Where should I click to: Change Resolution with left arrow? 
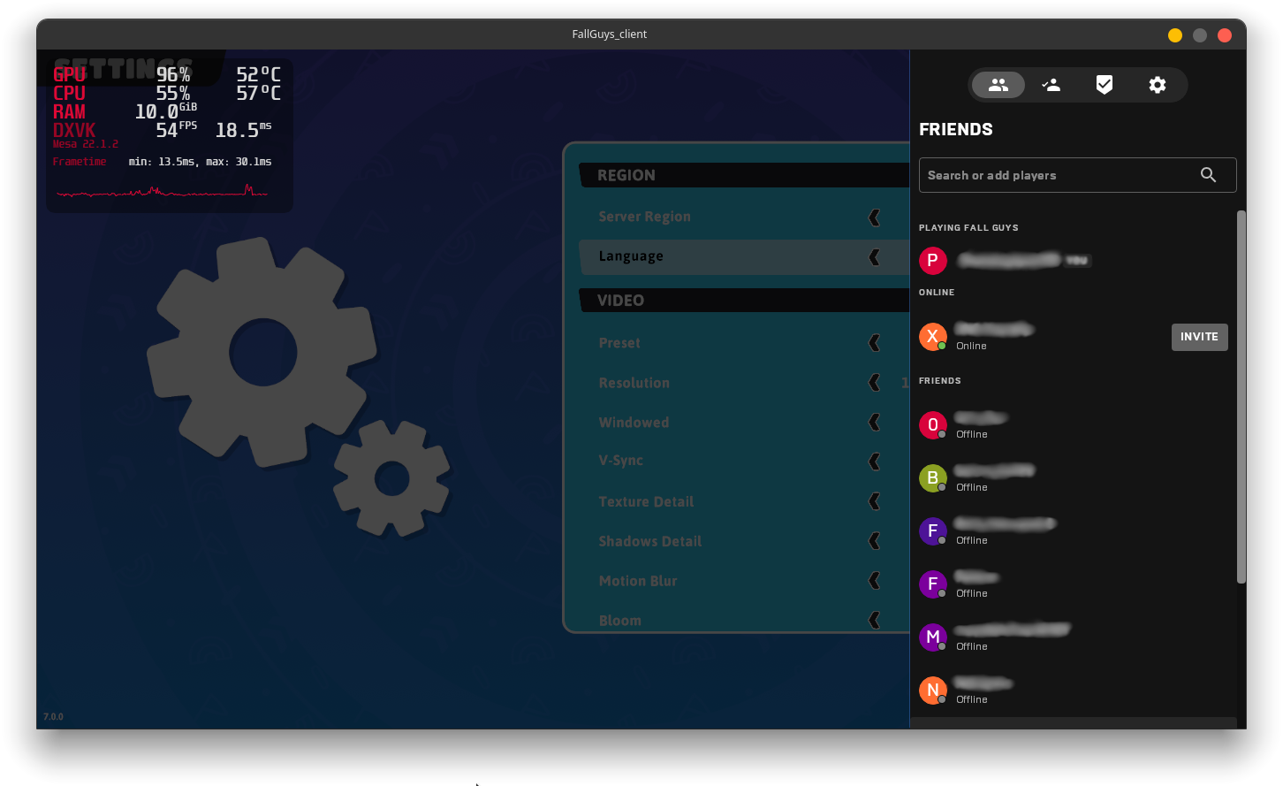[x=874, y=383]
